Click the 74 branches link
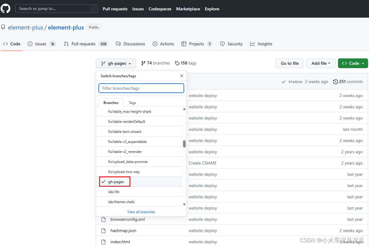Screen dimensions: 369x246 click(x=156, y=63)
